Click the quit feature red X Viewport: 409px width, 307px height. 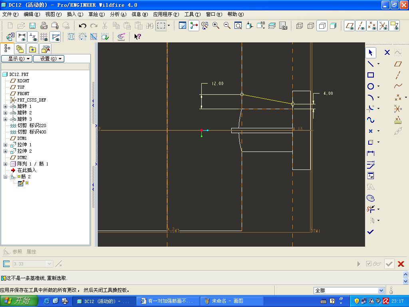[x=401, y=264]
